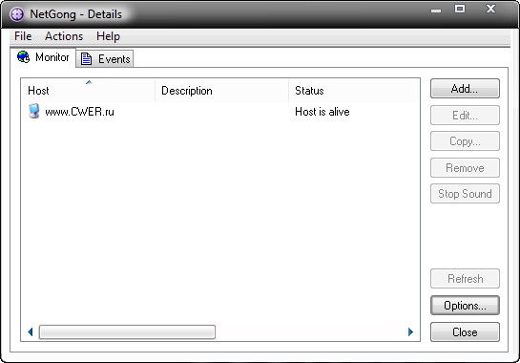Viewport: 520px width, 363px height.
Task: Select the www.CWER.ru host entry
Action: (x=79, y=111)
